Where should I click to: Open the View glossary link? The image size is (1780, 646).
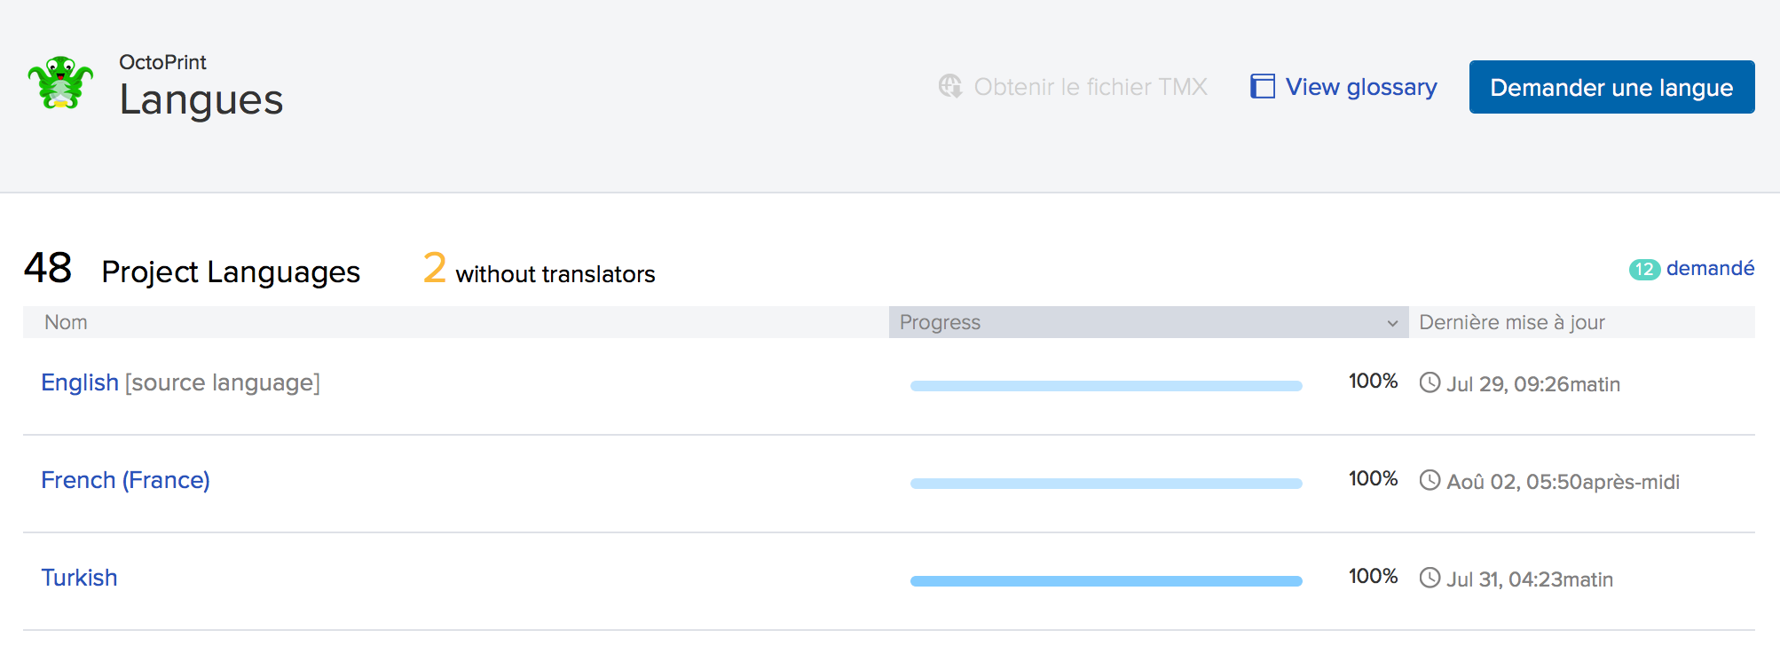pos(1343,87)
